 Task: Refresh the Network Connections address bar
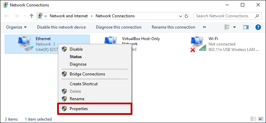point(186,16)
